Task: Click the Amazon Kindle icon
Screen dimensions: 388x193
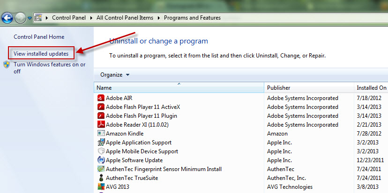Action: click(x=101, y=134)
